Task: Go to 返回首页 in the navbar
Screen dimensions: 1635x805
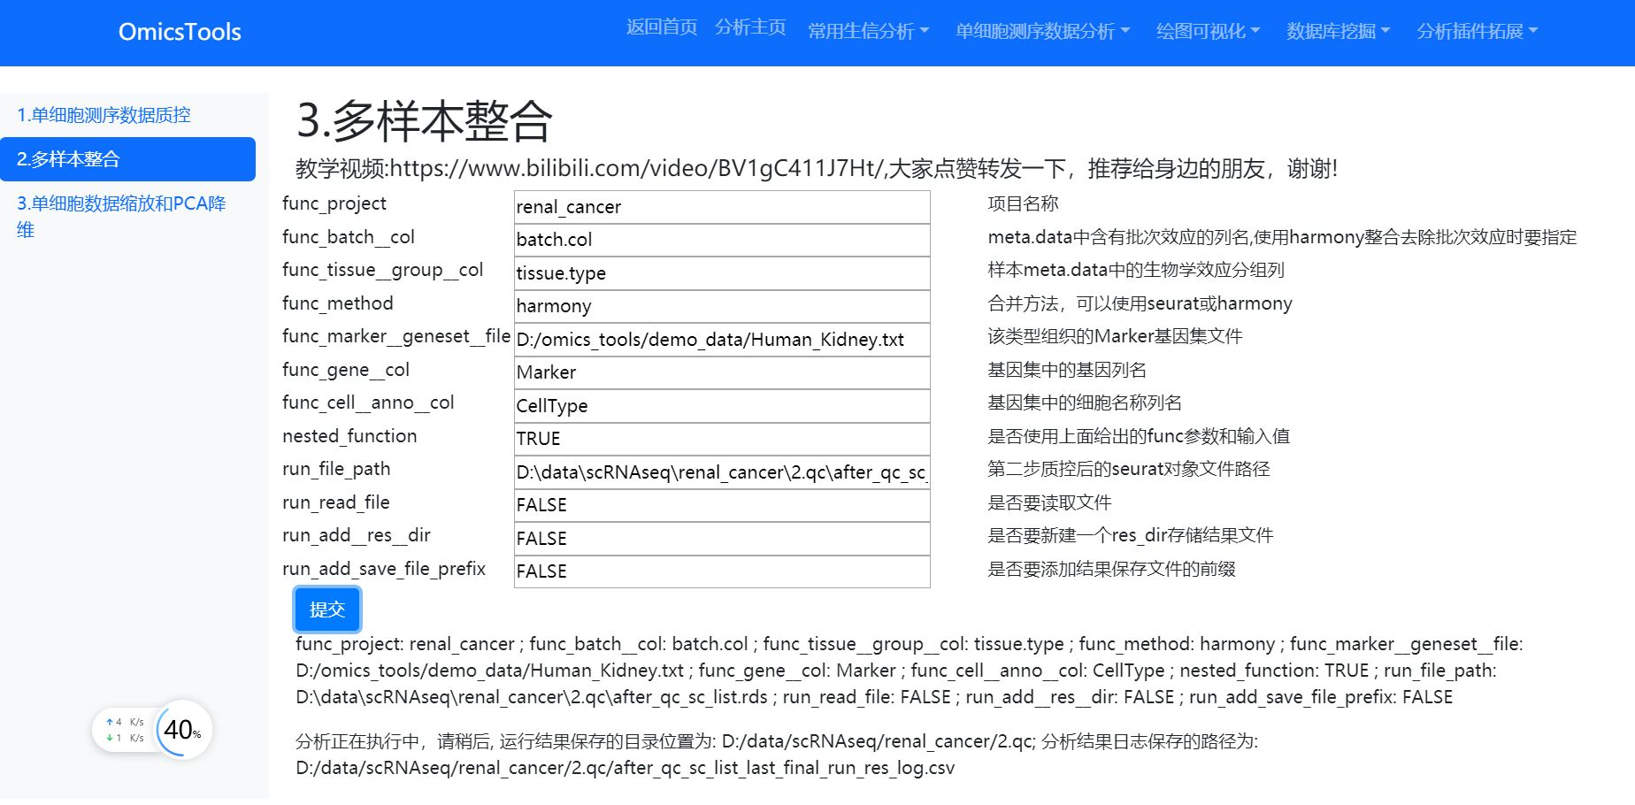Action: 662,27
